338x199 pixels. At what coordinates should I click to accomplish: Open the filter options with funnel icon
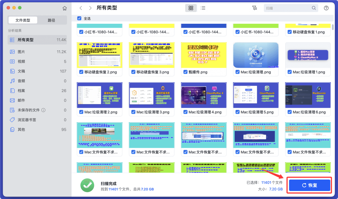[x=255, y=8]
